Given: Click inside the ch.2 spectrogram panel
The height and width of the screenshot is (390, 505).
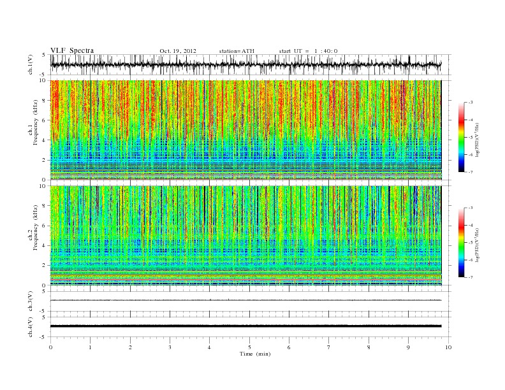Looking at the screenshot, I should pos(245,235).
